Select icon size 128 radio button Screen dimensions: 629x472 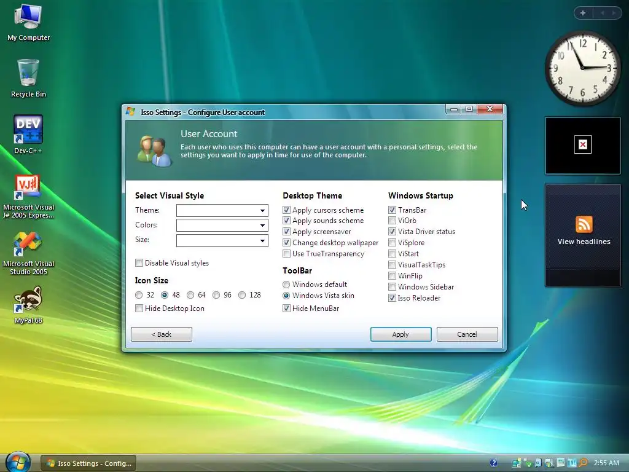[x=242, y=295]
